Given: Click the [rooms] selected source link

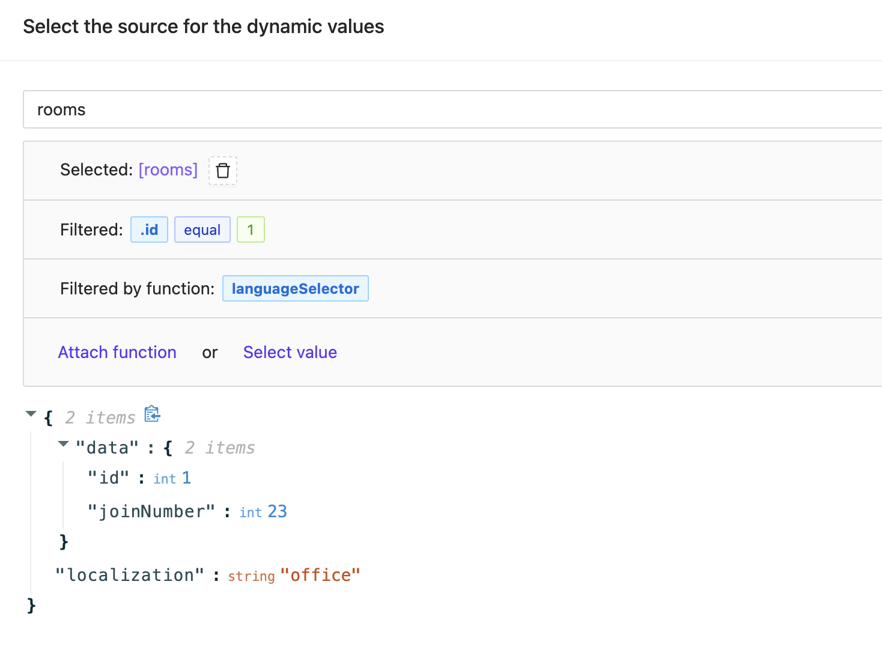Looking at the screenshot, I should (168, 170).
